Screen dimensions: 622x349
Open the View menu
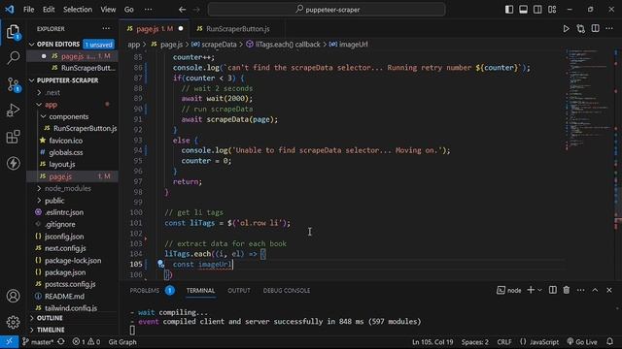point(108,10)
